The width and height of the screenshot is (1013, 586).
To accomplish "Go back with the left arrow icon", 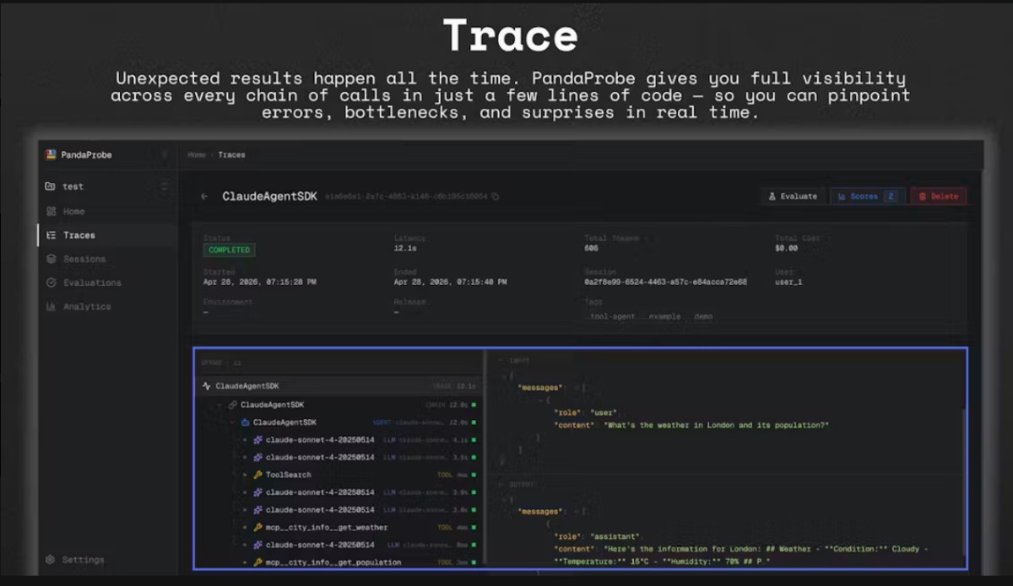I will point(204,196).
